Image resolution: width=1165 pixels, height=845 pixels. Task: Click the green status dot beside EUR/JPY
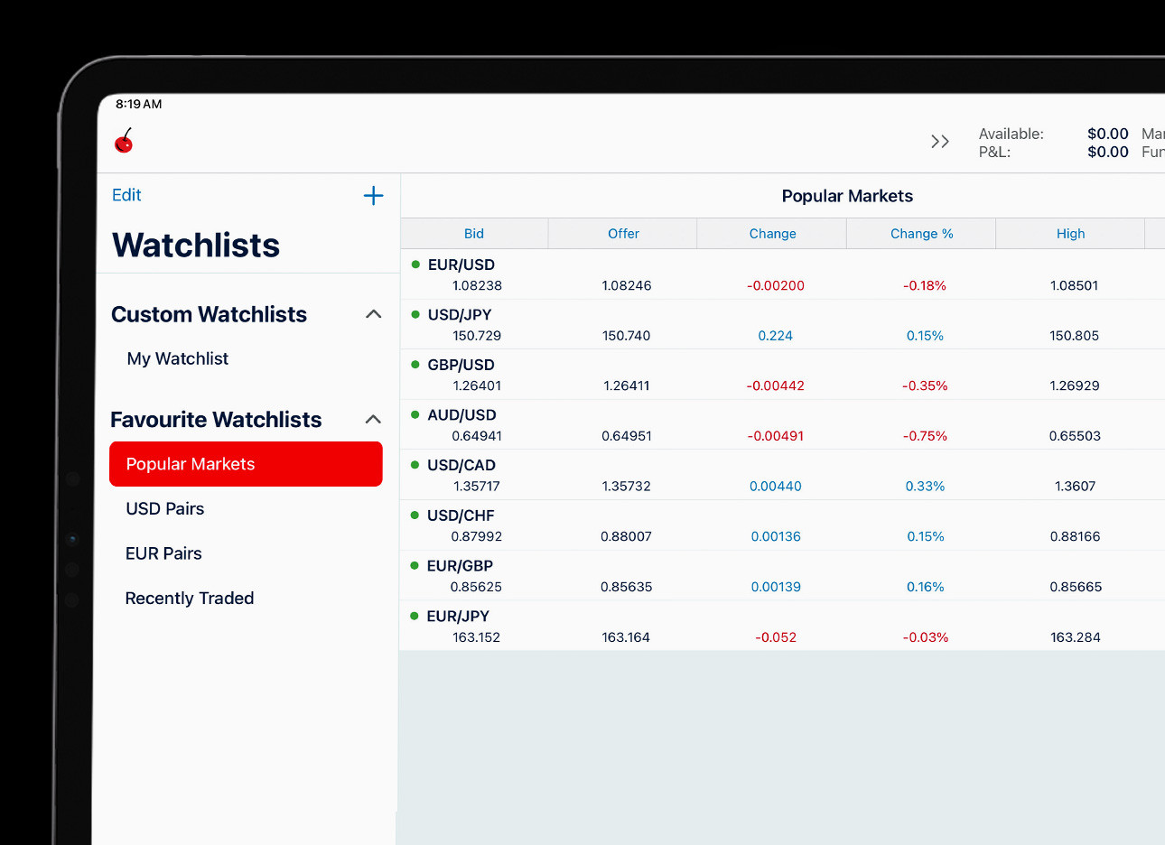pyautogui.click(x=414, y=616)
